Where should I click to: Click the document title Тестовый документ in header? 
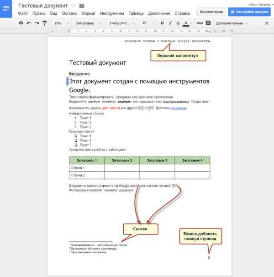(x=43, y=5)
